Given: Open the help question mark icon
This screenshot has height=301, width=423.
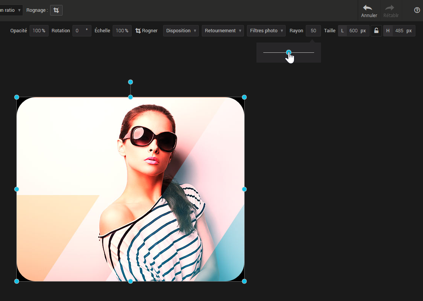Looking at the screenshot, I should (417, 10).
